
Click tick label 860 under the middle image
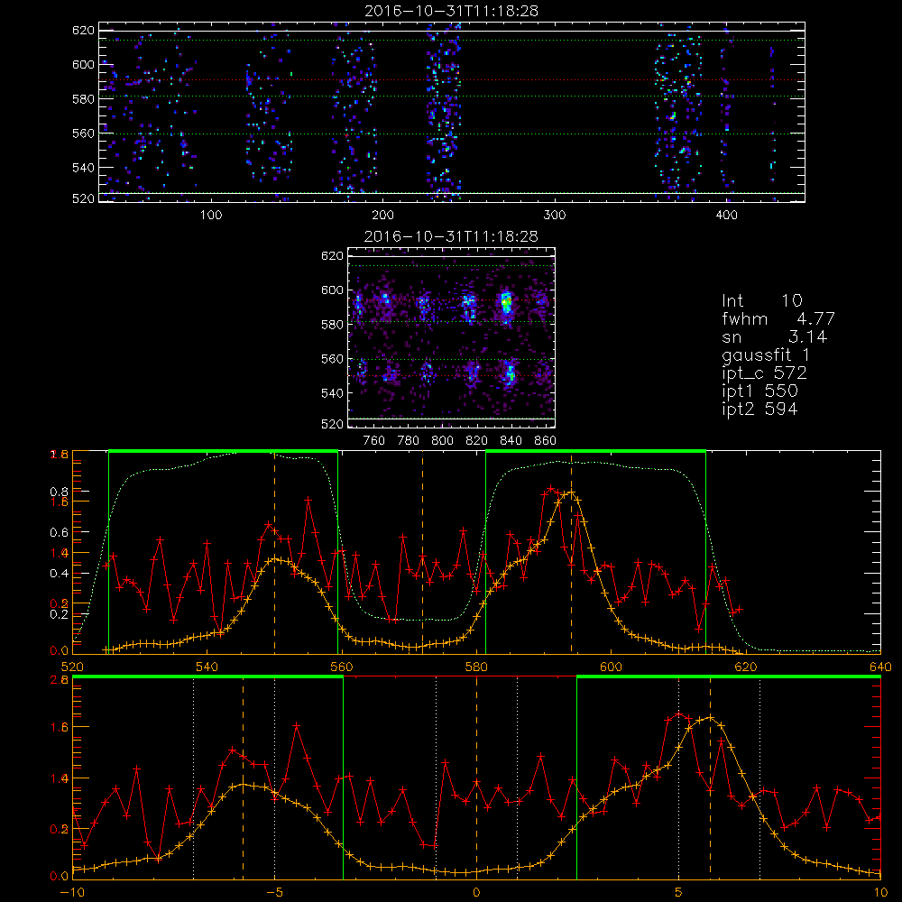tap(545, 441)
